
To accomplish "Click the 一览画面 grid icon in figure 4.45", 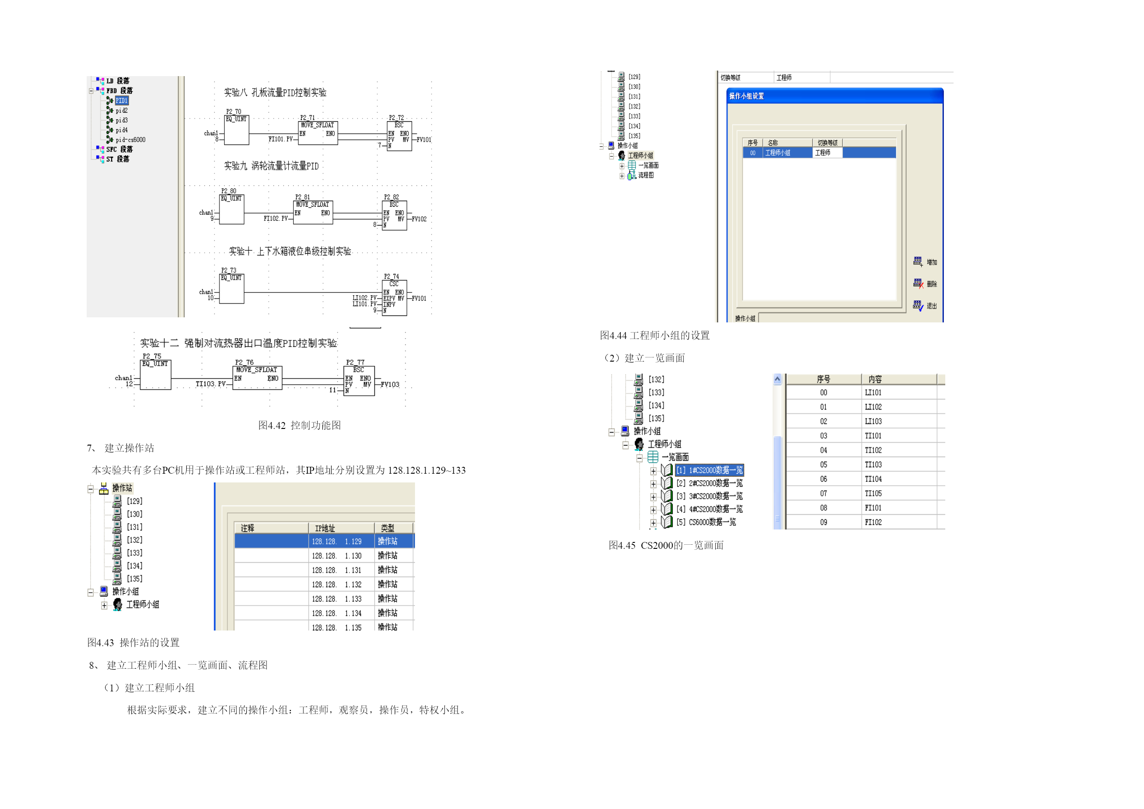I will click(653, 457).
